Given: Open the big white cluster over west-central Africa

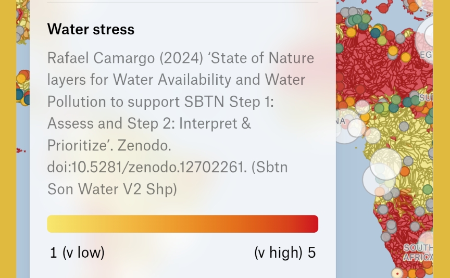Looking at the screenshot, I should 385,165.
